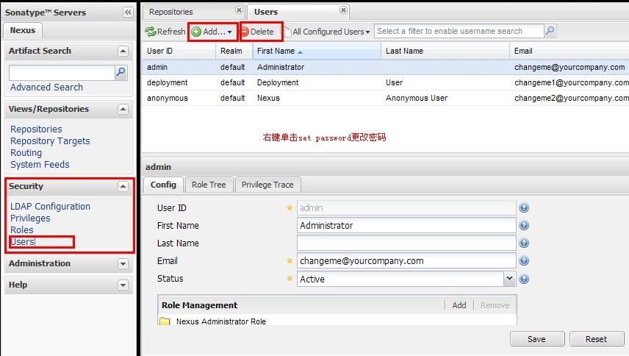Collapse the left sidebar with double-arrow icon
629x356 pixels.
[128, 13]
